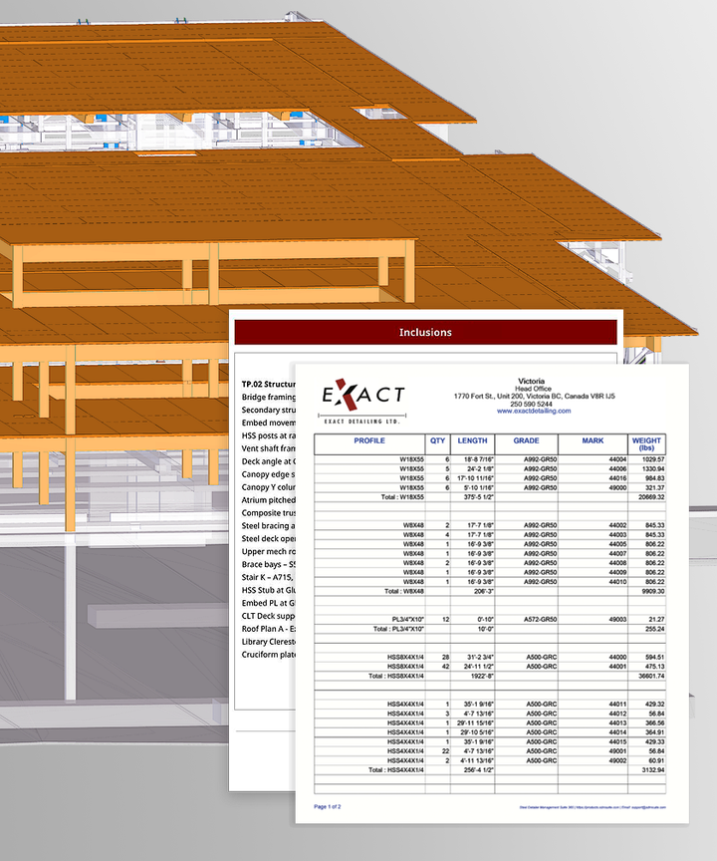The width and height of the screenshot is (717, 861).
Task: Select the 'Cruciform plat' inclusion line
Action: 268,655
